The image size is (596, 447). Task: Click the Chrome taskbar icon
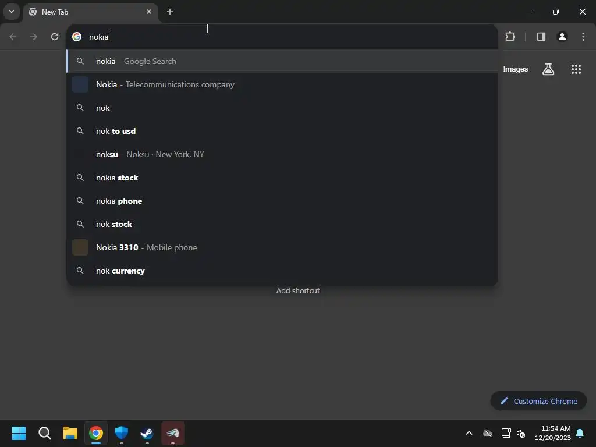tap(96, 433)
